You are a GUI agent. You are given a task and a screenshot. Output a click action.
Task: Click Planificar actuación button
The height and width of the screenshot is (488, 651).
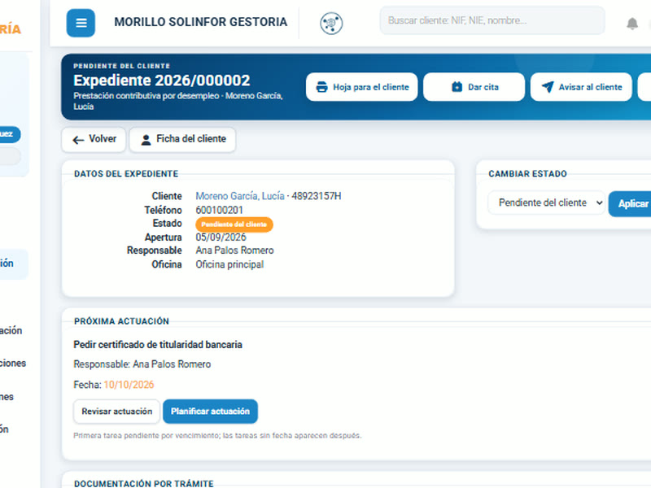[210, 412]
